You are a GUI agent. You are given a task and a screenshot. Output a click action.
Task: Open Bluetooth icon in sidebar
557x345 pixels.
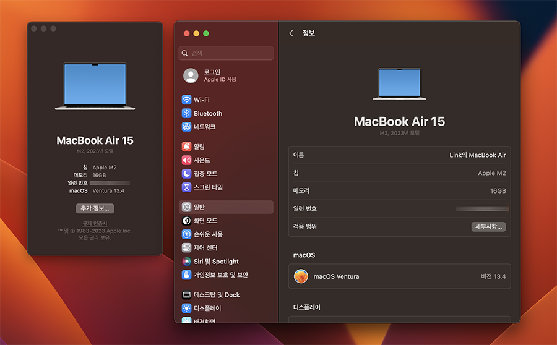click(x=186, y=113)
